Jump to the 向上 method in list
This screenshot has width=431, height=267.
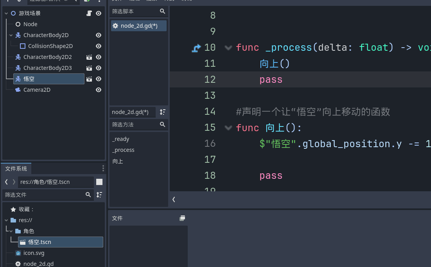pyautogui.click(x=118, y=161)
